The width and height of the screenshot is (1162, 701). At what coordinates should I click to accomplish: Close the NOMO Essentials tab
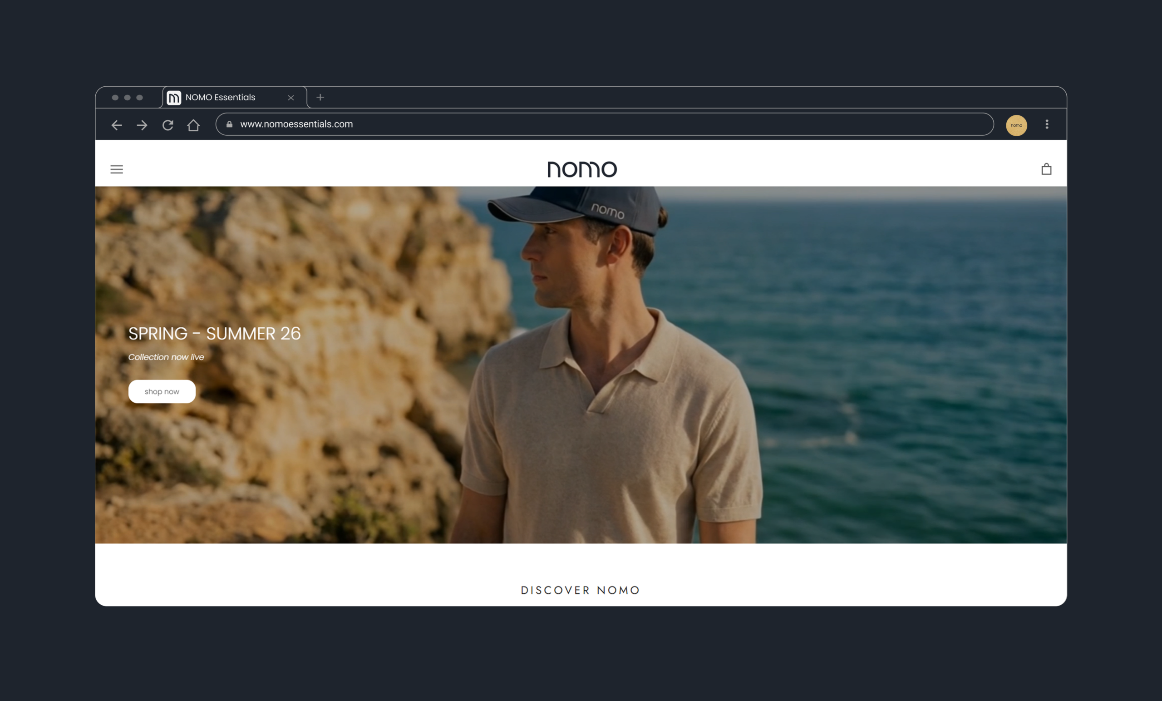click(291, 98)
